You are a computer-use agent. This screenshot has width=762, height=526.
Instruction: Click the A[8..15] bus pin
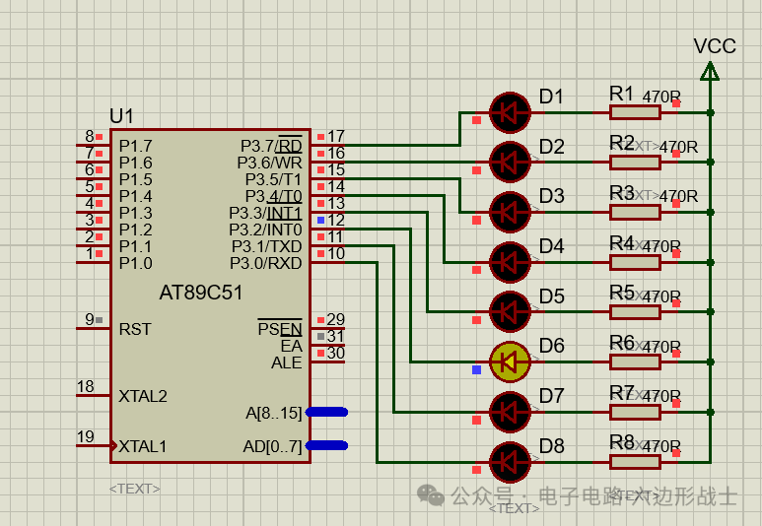click(x=326, y=412)
